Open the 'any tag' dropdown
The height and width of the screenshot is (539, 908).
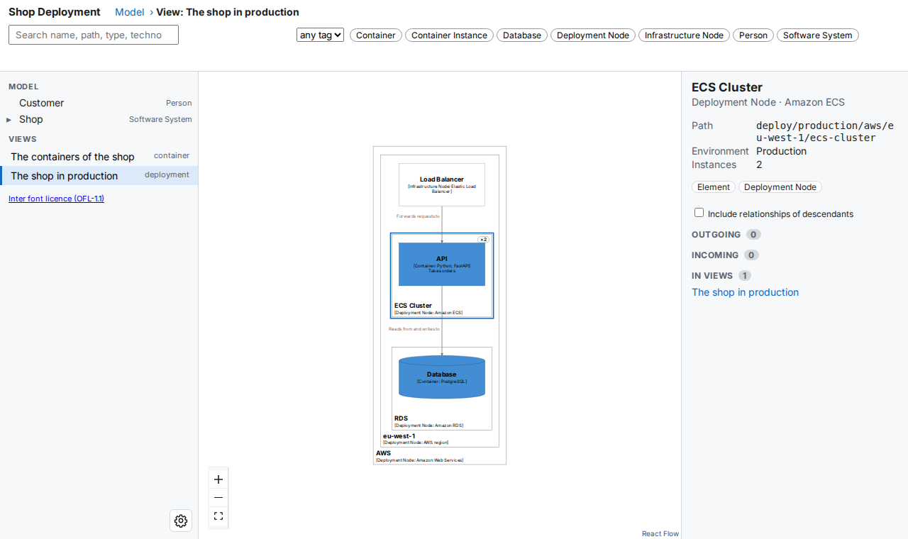[320, 35]
